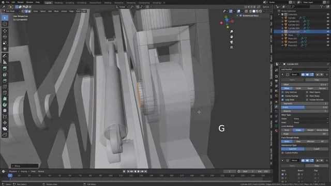This screenshot has width=331, height=186.
Task: Select the Inset Faces tool
Action: click(5, 74)
